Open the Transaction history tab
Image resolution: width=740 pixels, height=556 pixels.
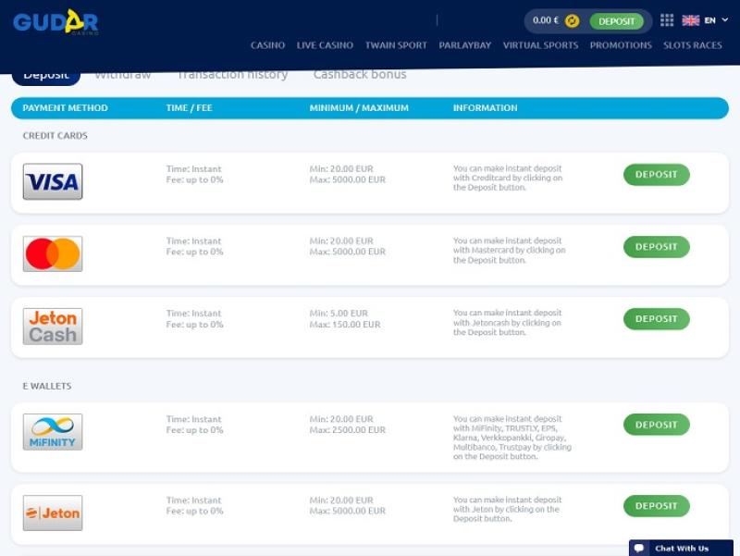coord(232,75)
